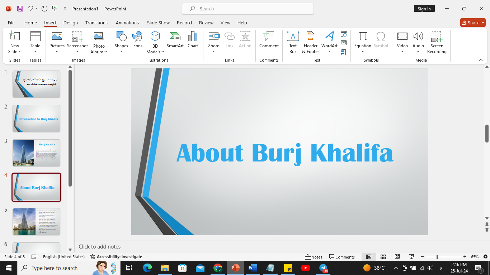Insert a Chart

[x=193, y=40]
